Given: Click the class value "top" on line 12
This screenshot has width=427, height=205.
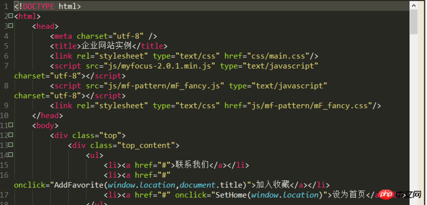Looking at the screenshot, I should coord(110,135).
